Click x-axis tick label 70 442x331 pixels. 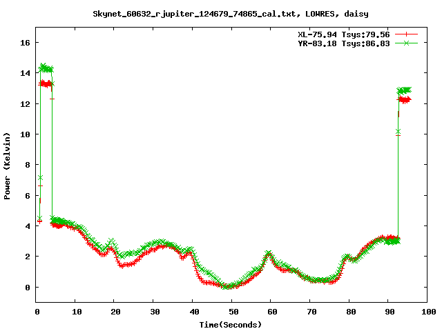(x=311, y=312)
